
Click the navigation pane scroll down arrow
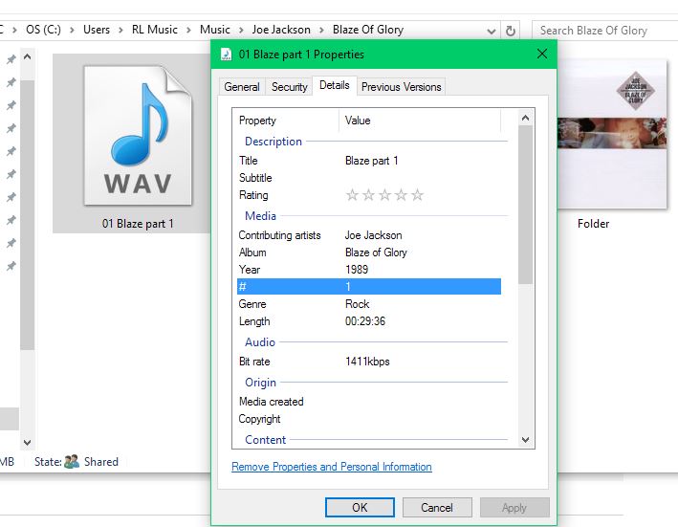(x=27, y=442)
